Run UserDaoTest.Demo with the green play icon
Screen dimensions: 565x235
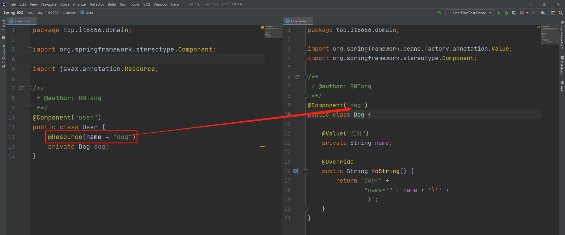tap(499, 13)
